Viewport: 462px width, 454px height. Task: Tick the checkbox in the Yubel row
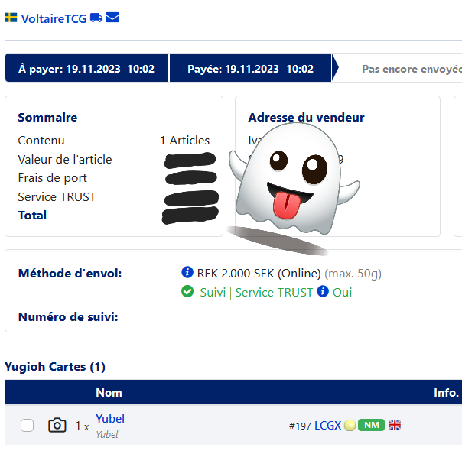tap(27, 426)
